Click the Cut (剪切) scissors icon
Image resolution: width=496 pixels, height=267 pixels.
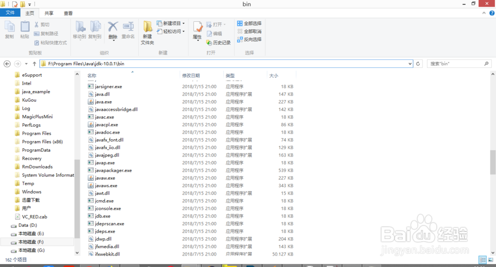click(x=36, y=24)
